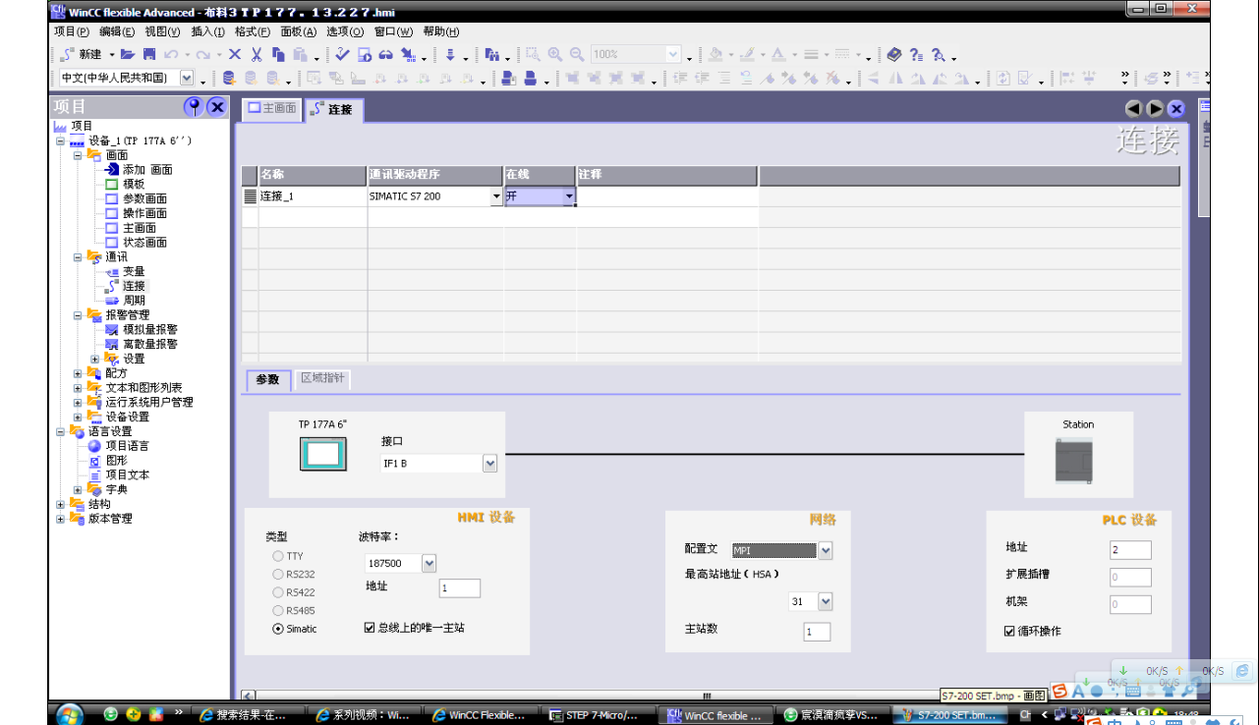Open the language dropdown 中文(中华人民共和国)

(187, 78)
